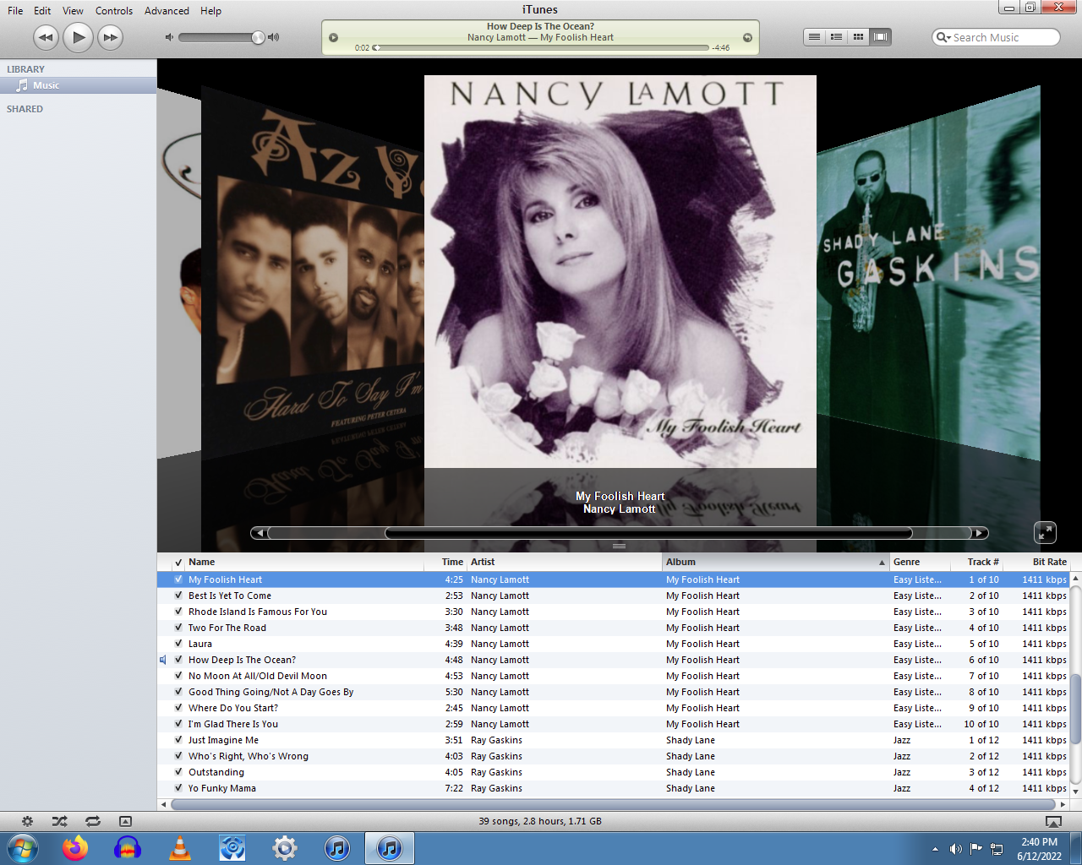This screenshot has width=1082, height=865.
Task: Sort songs by Name column
Action: tap(304, 562)
